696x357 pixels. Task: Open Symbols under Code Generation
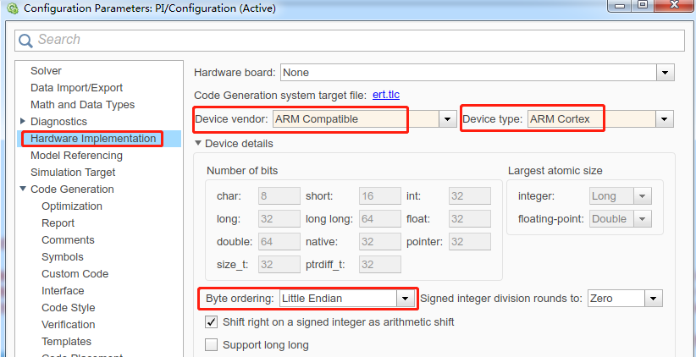62,257
